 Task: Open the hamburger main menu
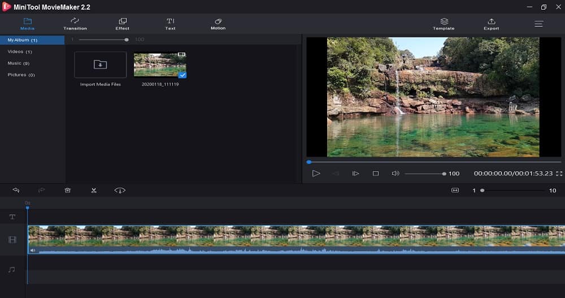(538, 24)
